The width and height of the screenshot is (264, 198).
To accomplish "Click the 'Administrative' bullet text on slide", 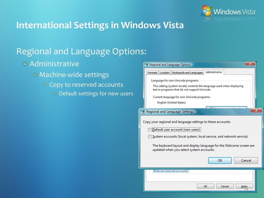I will coord(54,64).
